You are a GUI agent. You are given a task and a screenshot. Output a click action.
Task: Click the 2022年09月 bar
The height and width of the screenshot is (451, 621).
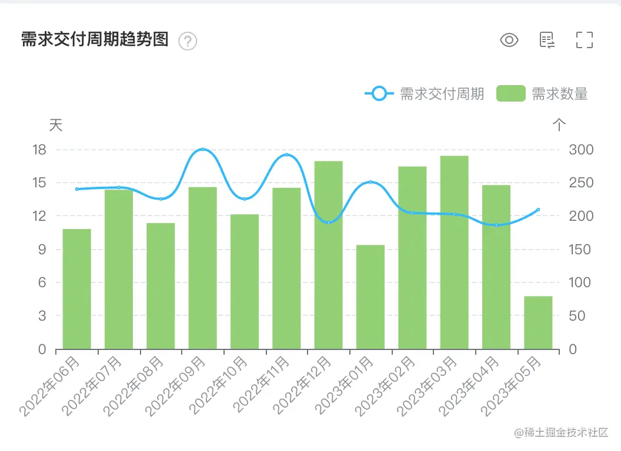203,268
